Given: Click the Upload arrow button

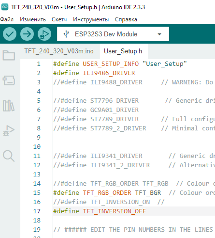Looking at the screenshot, I should [x=27, y=34].
